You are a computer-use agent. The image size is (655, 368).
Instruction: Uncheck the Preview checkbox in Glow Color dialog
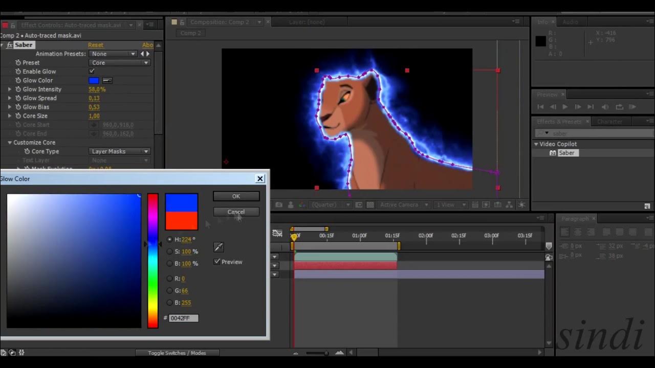click(217, 262)
